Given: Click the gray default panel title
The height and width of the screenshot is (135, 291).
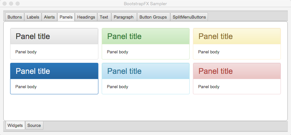Looking at the screenshot, I should (33, 36).
